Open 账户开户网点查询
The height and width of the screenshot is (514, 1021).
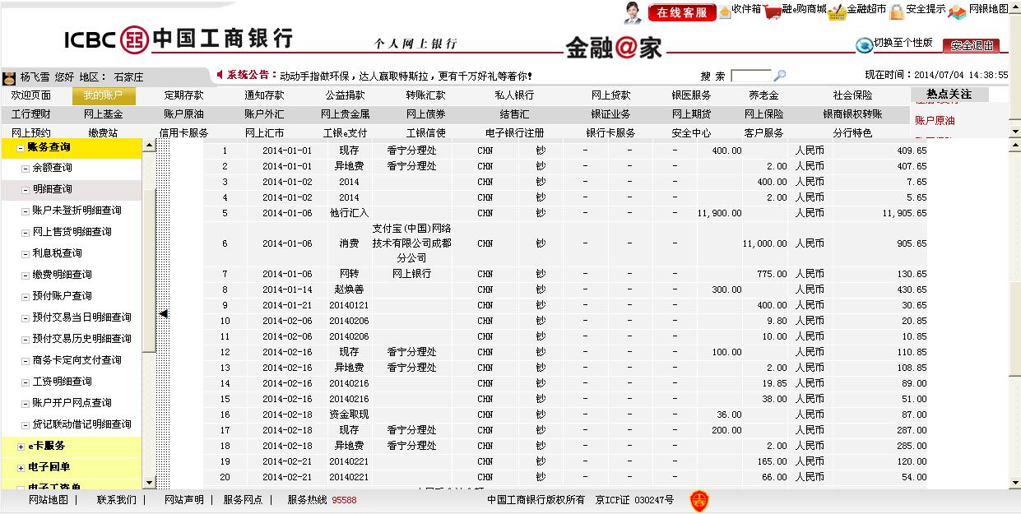(72, 403)
